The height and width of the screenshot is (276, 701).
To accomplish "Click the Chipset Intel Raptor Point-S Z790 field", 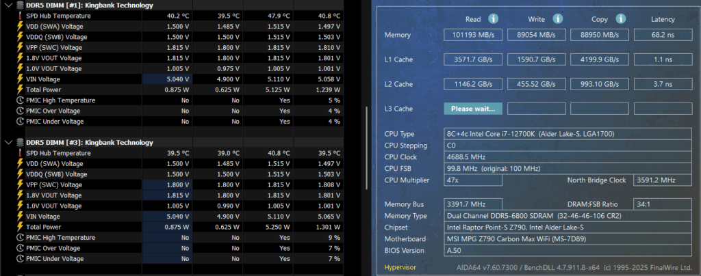I will tap(568, 227).
